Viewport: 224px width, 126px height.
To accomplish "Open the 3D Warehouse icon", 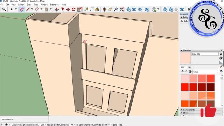I will [x=128, y=9].
